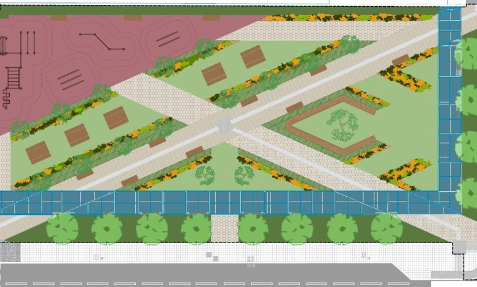The height and width of the screenshot is (287, 477).
Task: Select the leftmost round tree in bottom row
Action: click(x=62, y=228)
